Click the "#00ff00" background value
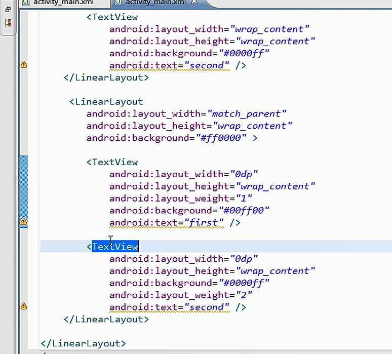Image resolution: width=392 pixels, height=354 pixels. [244, 210]
